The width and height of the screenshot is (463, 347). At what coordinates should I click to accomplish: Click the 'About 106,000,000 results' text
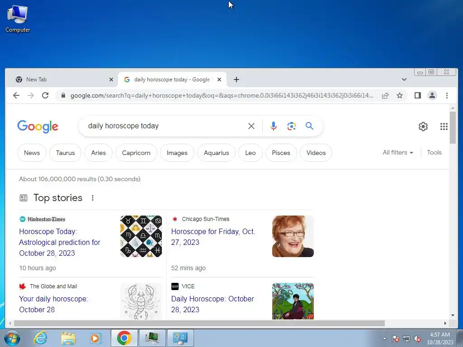tap(80, 179)
